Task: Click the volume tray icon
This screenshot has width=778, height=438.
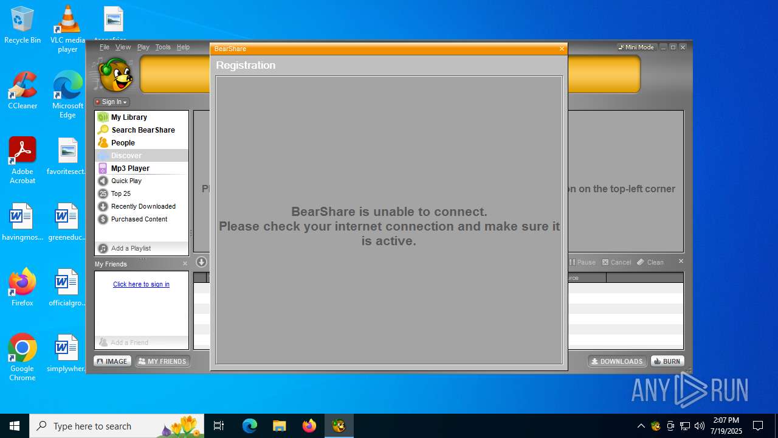Action: coord(699,426)
